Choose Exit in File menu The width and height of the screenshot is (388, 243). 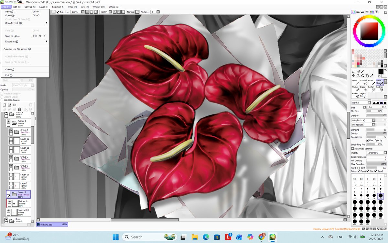(x=25, y=75)
